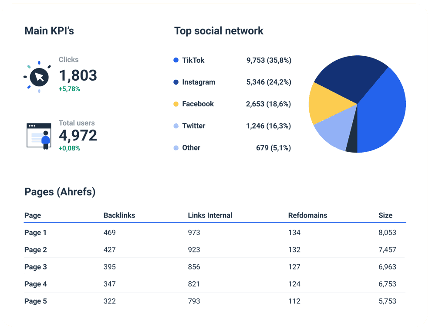The width and height of the screenshot is (432, 330).
Task: Click the Instagram legend label
Action: coord(199,82)
